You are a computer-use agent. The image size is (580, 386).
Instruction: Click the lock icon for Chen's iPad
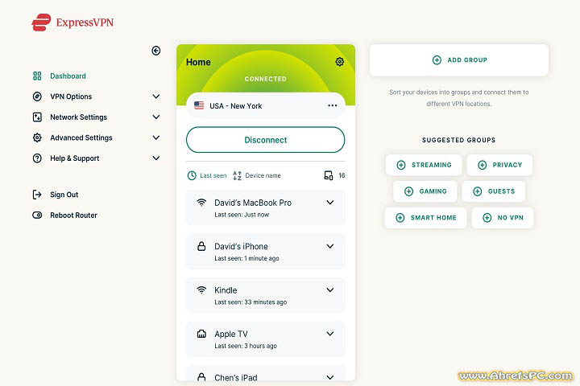pyautogui.click(x=201, y=377)
